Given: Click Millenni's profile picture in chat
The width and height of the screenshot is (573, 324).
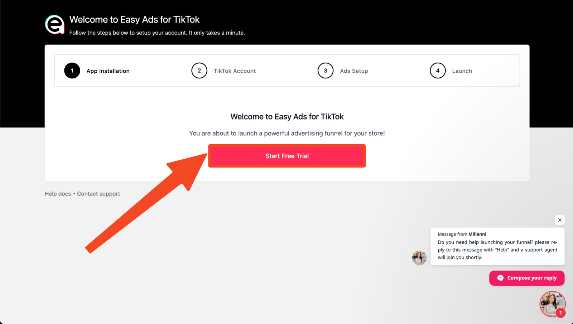Looking at the screenshot, I should click(x=419, y=257).
